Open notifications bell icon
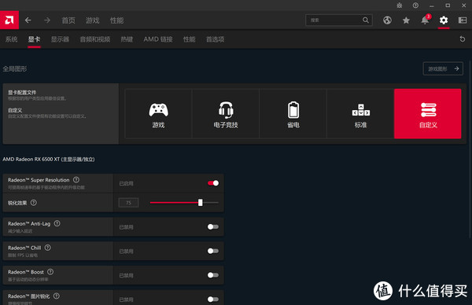472x305 pixels. pyautogui.click(x=425, y=20)
